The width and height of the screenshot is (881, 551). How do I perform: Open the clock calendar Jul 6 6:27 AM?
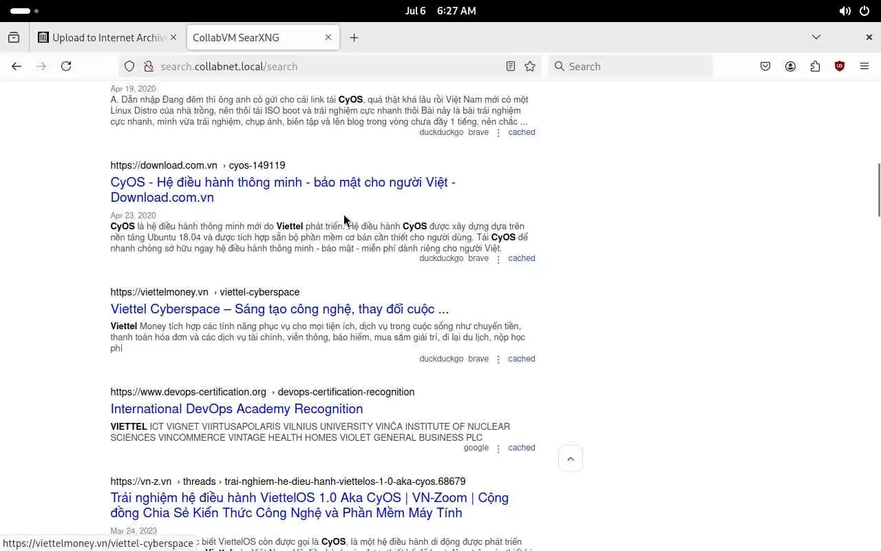(x=440, y=11)
